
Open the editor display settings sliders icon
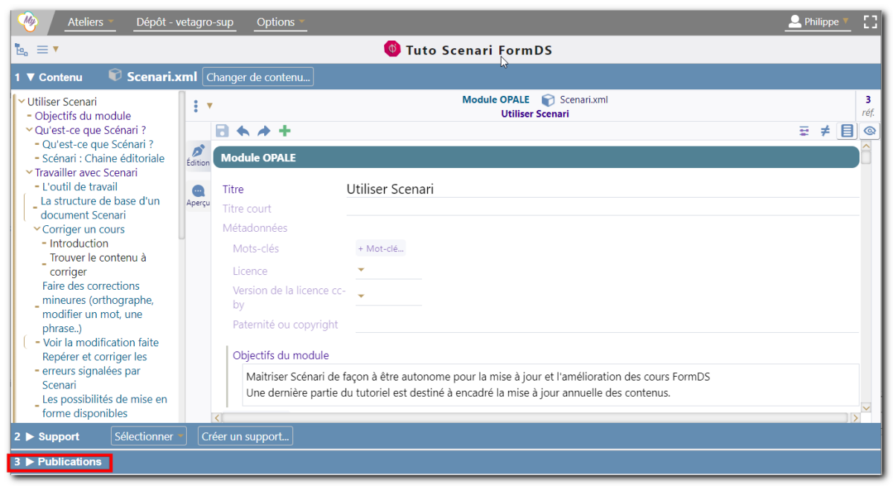804,131
